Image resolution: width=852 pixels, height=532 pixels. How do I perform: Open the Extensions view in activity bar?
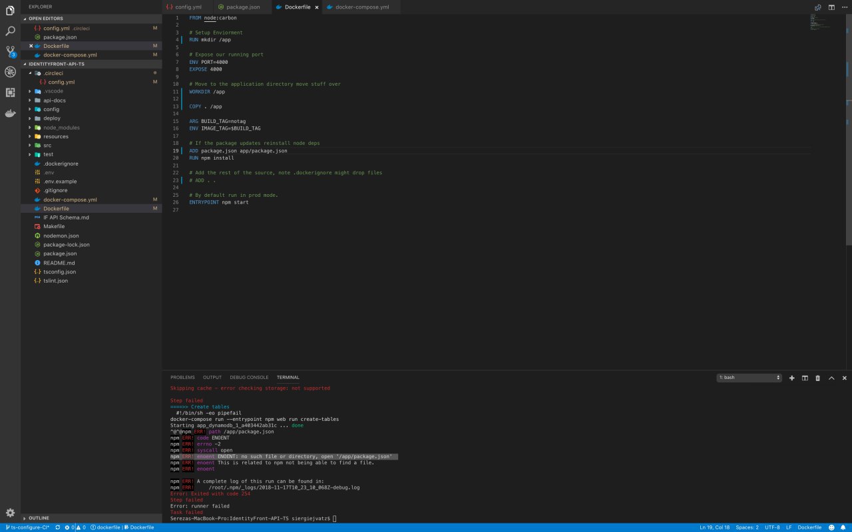10,92
